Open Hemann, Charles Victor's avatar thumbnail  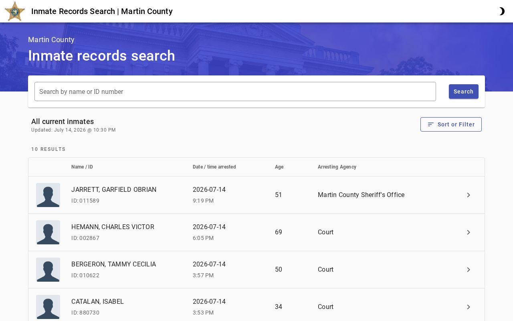coord(48,232)
